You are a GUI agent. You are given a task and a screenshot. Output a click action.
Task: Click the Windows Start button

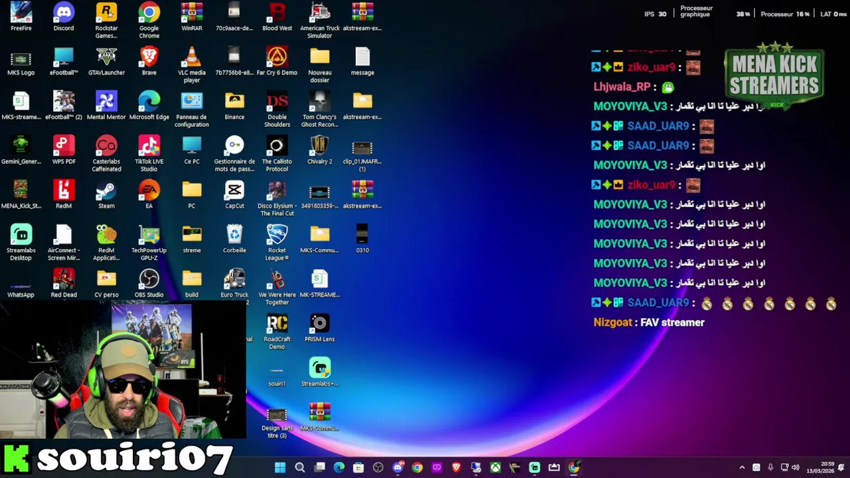tap(280, 467)
